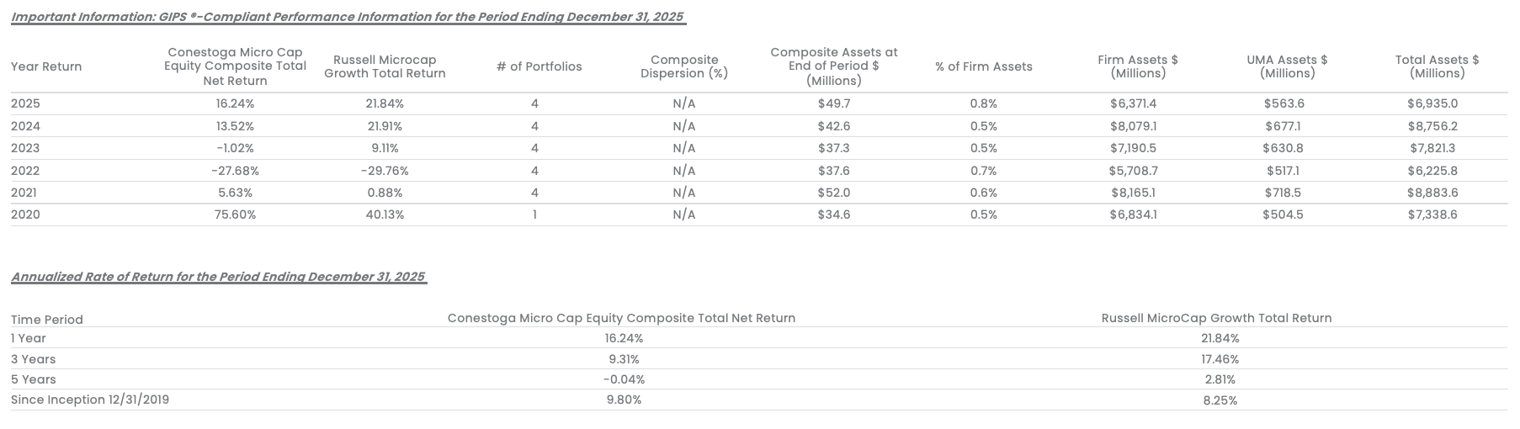
Task: Click the GIPS-Compliant Performance Information heading
Action: coord(348,17)
